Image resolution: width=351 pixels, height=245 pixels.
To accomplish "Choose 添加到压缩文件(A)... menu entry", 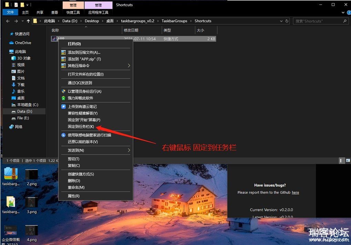I will (95, 52).
